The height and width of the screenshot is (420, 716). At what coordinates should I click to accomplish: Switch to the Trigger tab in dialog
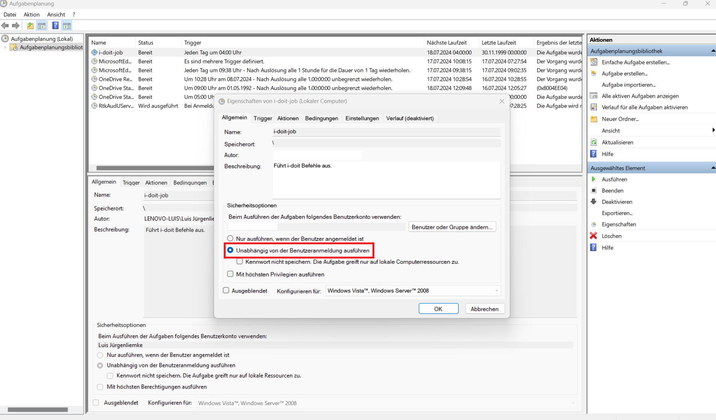coord(262,118)
